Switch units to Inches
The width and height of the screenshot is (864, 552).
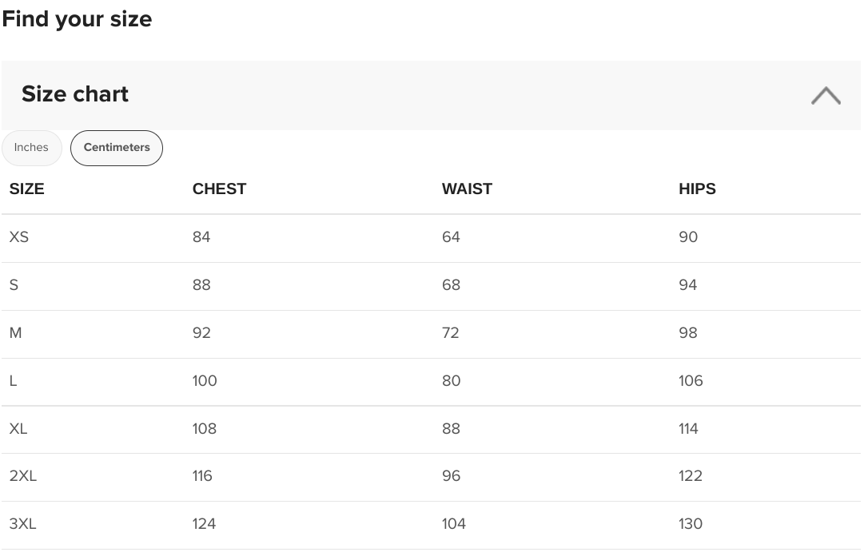(x=31, y=148)
